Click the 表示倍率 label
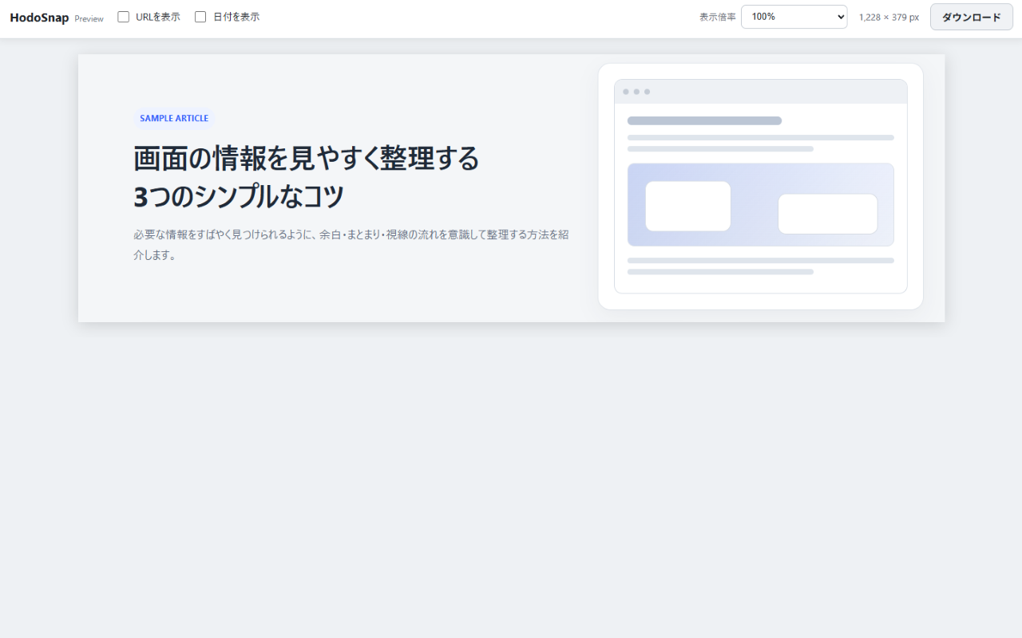1022x638 pixels. 717,17
